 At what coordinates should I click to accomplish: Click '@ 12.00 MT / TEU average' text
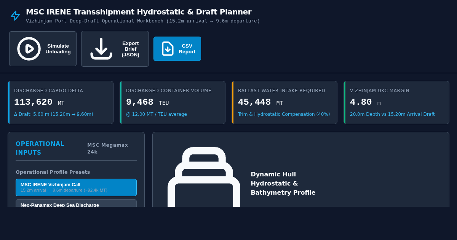click(x=157, y=114)
